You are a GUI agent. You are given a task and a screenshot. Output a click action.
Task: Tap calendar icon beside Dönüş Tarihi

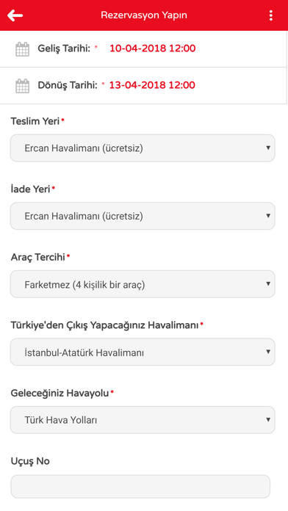tap(23, 86)
